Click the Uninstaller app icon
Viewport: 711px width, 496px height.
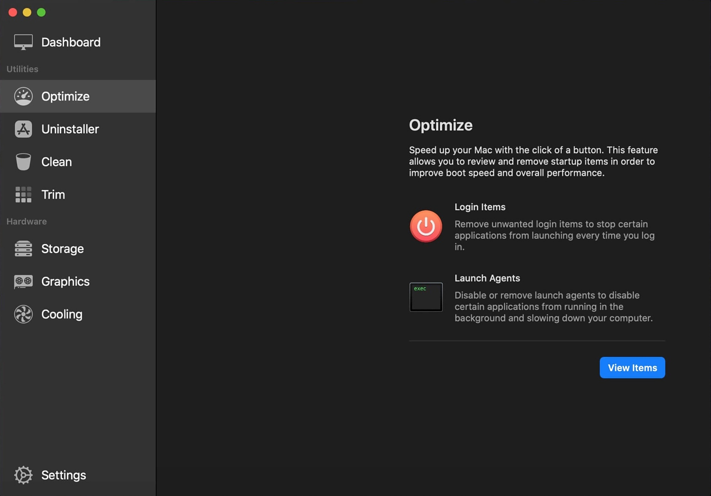click(x=23, y=129)
